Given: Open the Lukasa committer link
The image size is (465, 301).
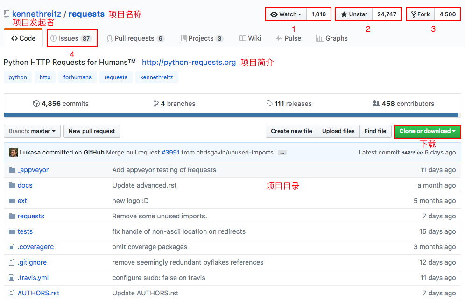Looking at the screenshot, I should pos(30,153).
